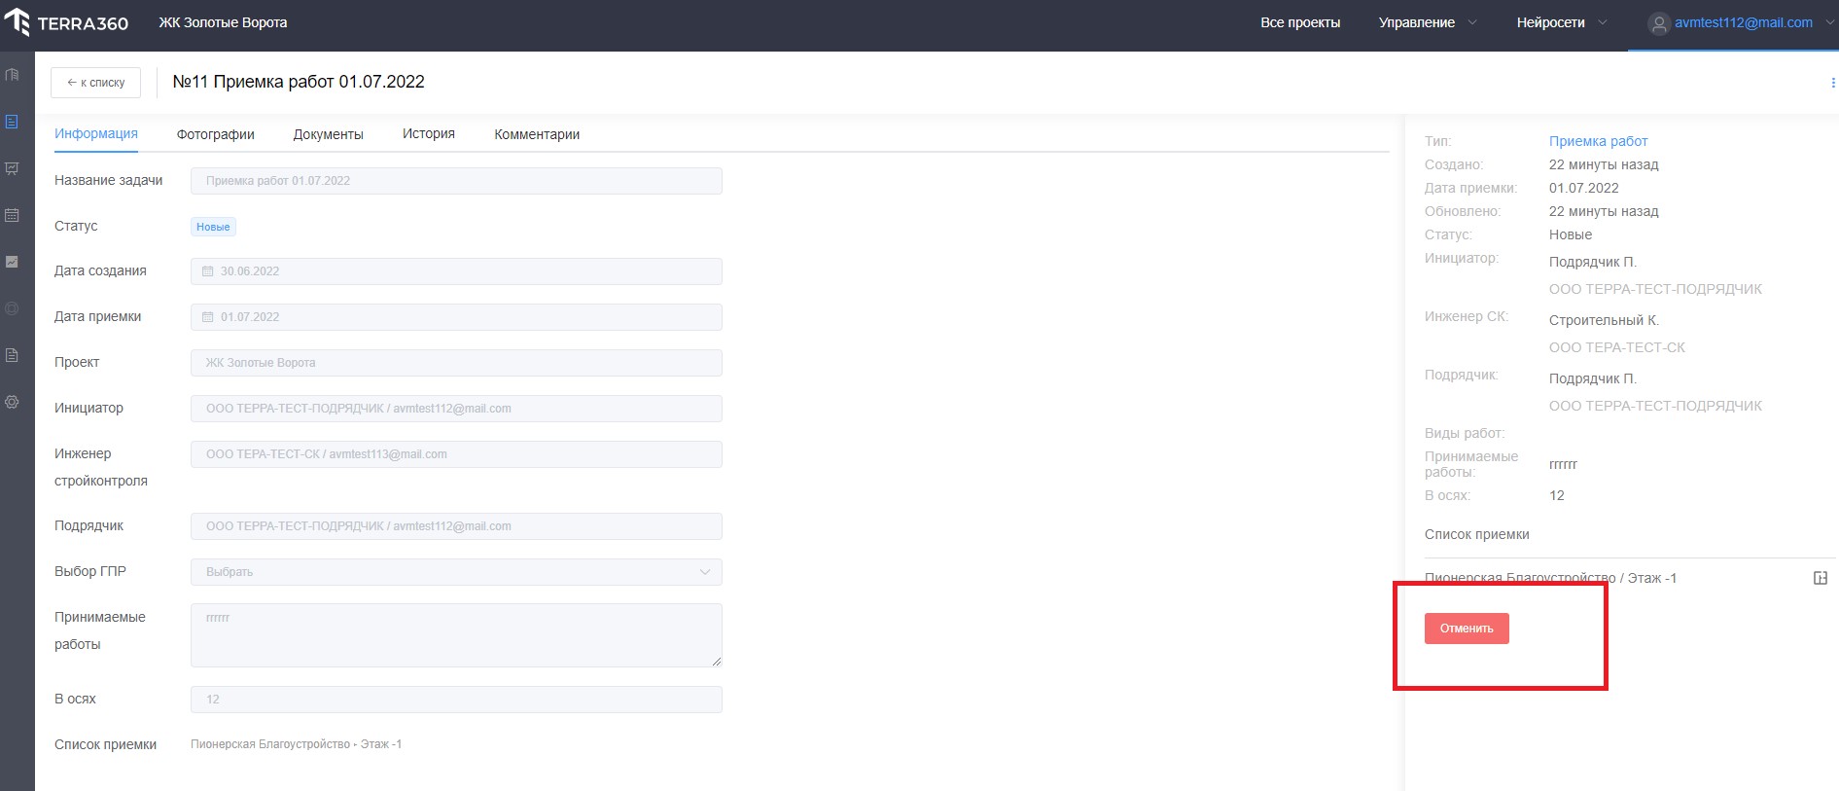Screen dimensions: 1839x791
Task: Click the TERRA360 logo
Action: click(66, 22)
